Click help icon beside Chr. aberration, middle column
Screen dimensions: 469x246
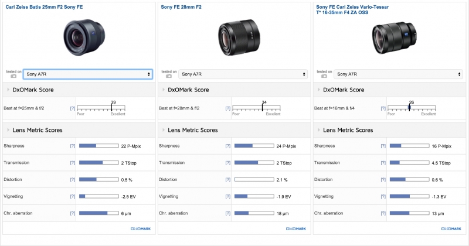tap(227, 213)
